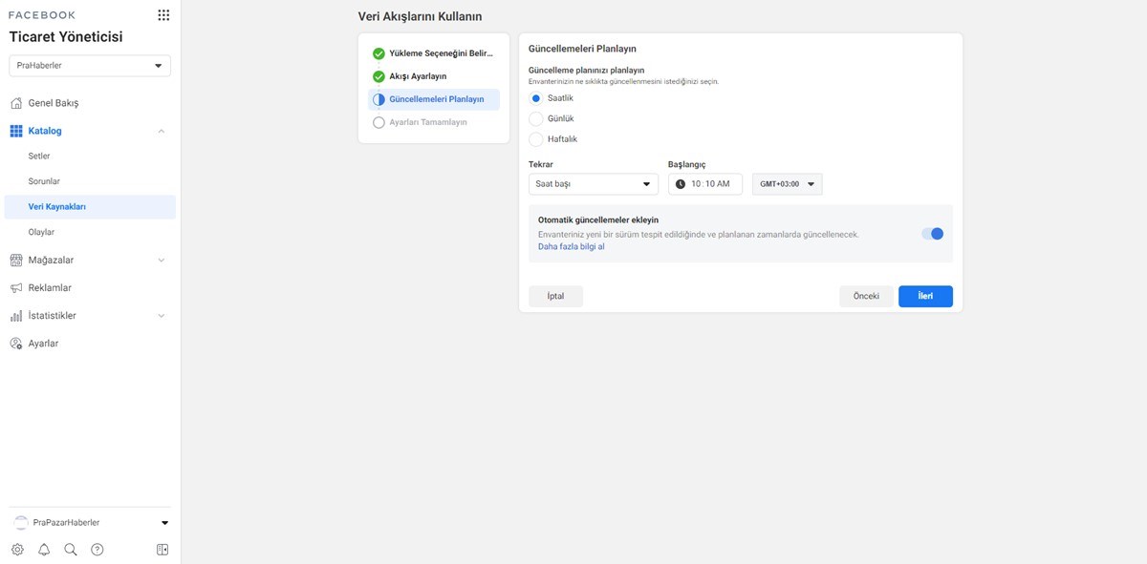Go to Yükleme Seçeneğini Belirleyin step

pyautogui.click(x=434, y=53)
